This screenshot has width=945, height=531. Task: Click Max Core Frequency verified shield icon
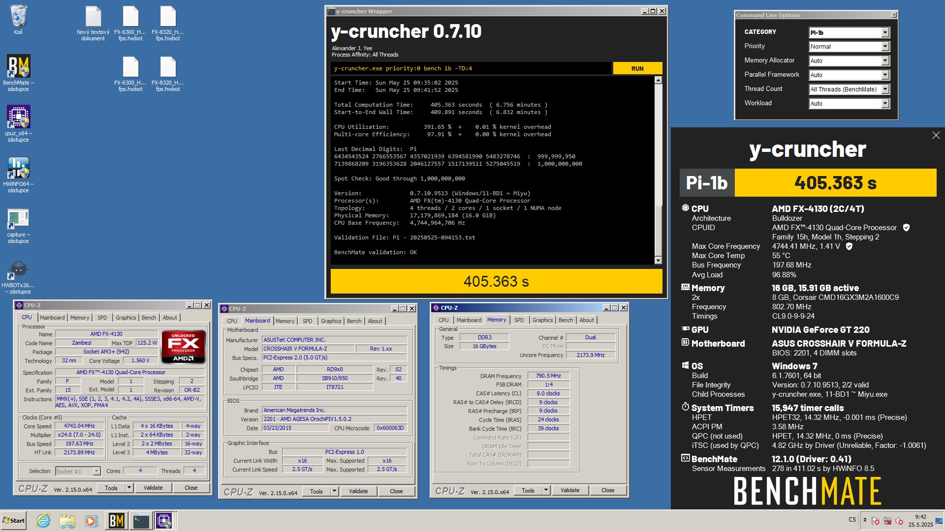click(849, 246)
